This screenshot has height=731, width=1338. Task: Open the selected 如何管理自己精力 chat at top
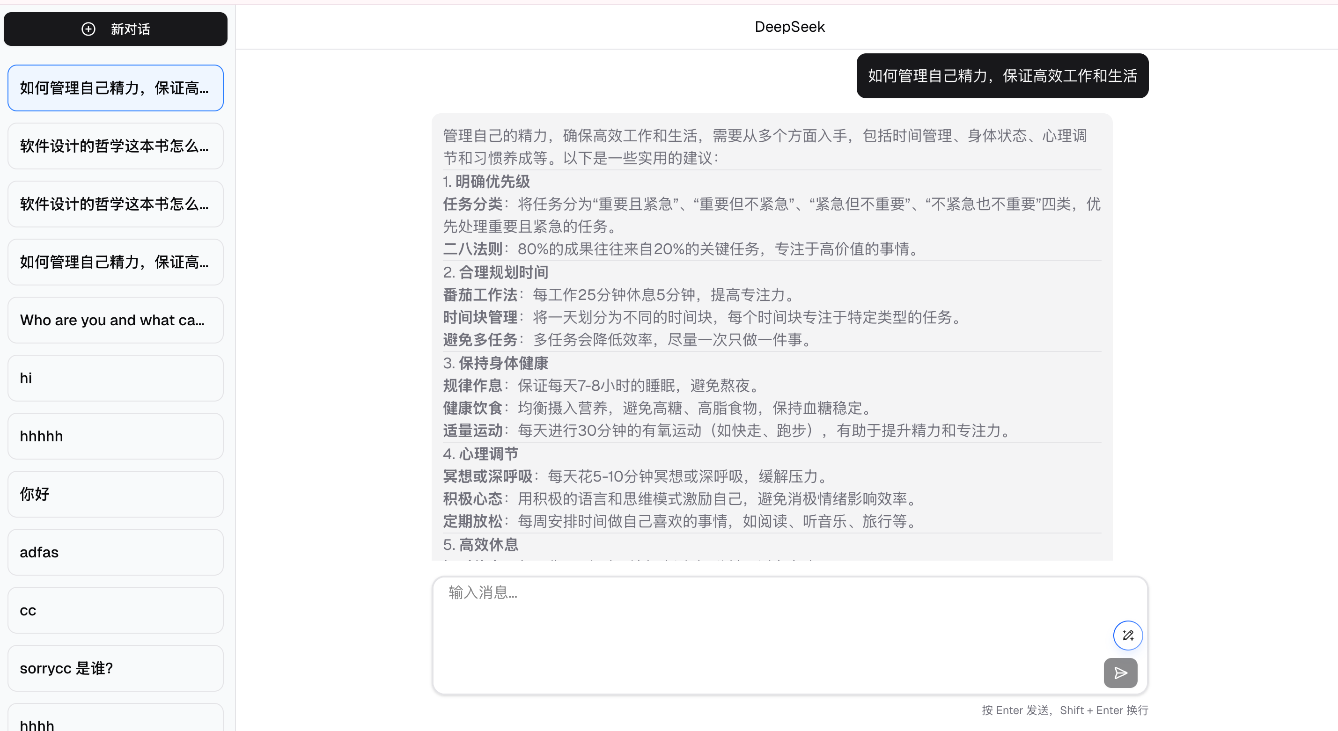[115, 88]
